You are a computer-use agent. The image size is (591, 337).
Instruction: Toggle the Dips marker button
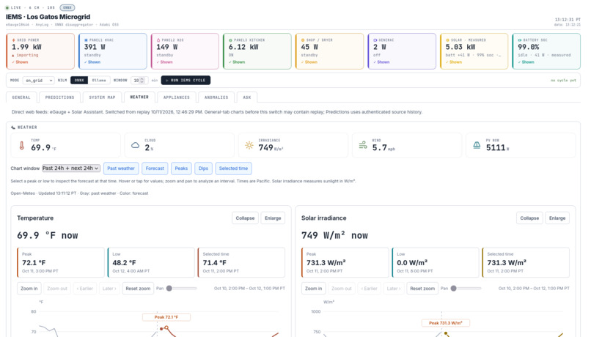coord(204,168)
